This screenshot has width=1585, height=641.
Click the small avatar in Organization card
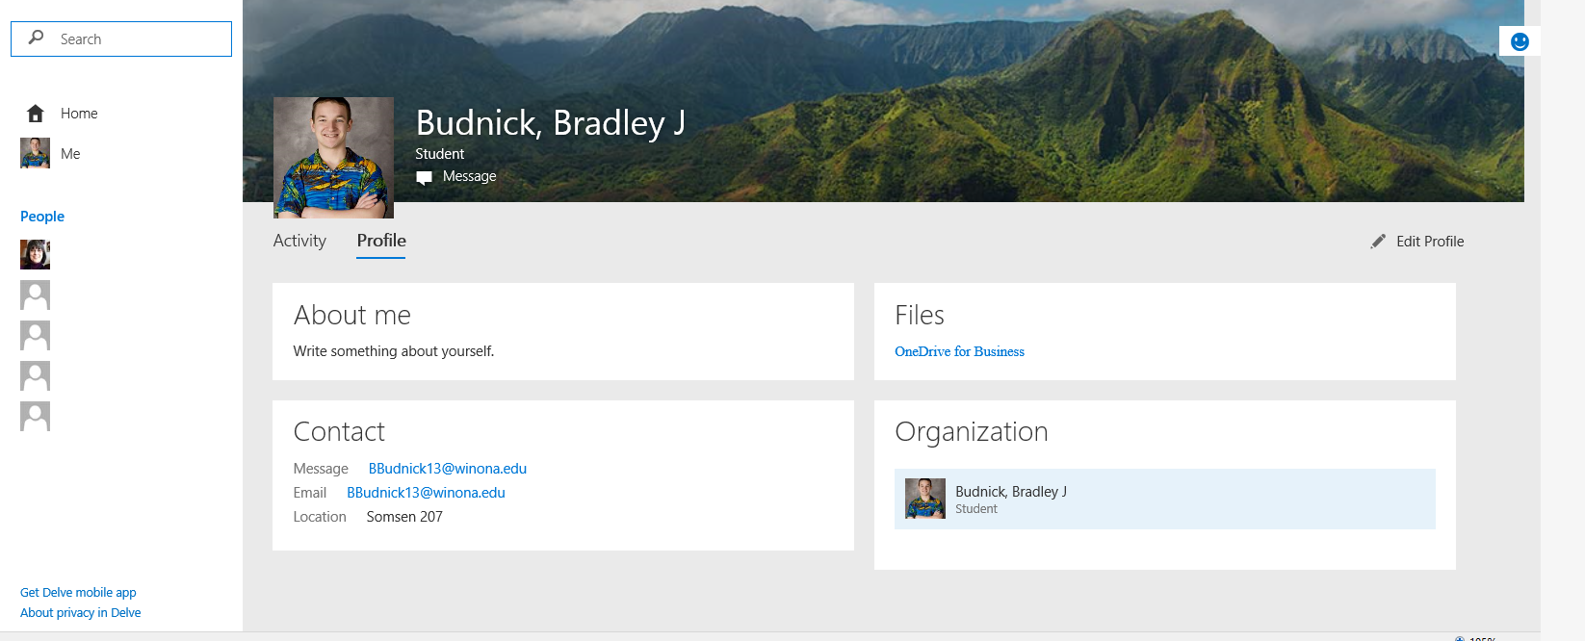pyautogui.click(x=924, y=499)
